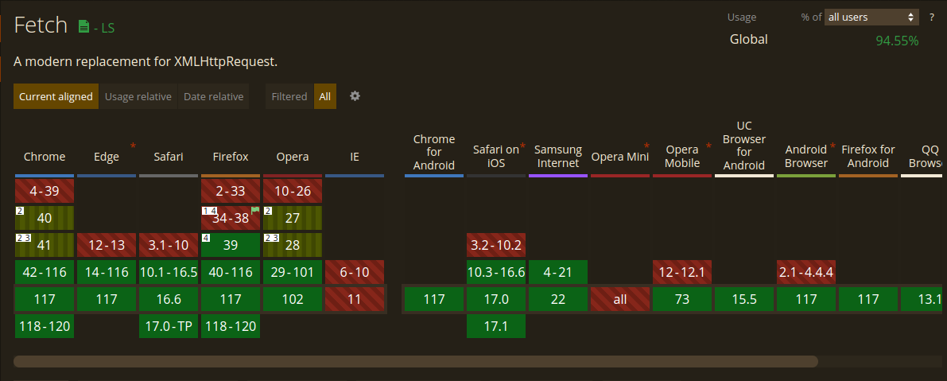Viewport: 947px width, 381px height.
Task: Click the Edge 12-13 cell
Action: coord(107,245)
